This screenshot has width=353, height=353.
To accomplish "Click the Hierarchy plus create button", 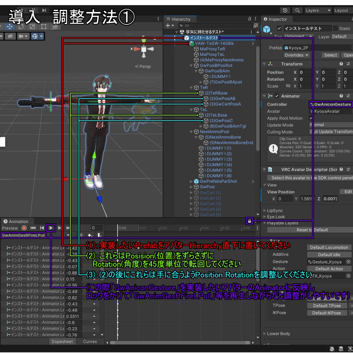I will [x=168, y=26].
